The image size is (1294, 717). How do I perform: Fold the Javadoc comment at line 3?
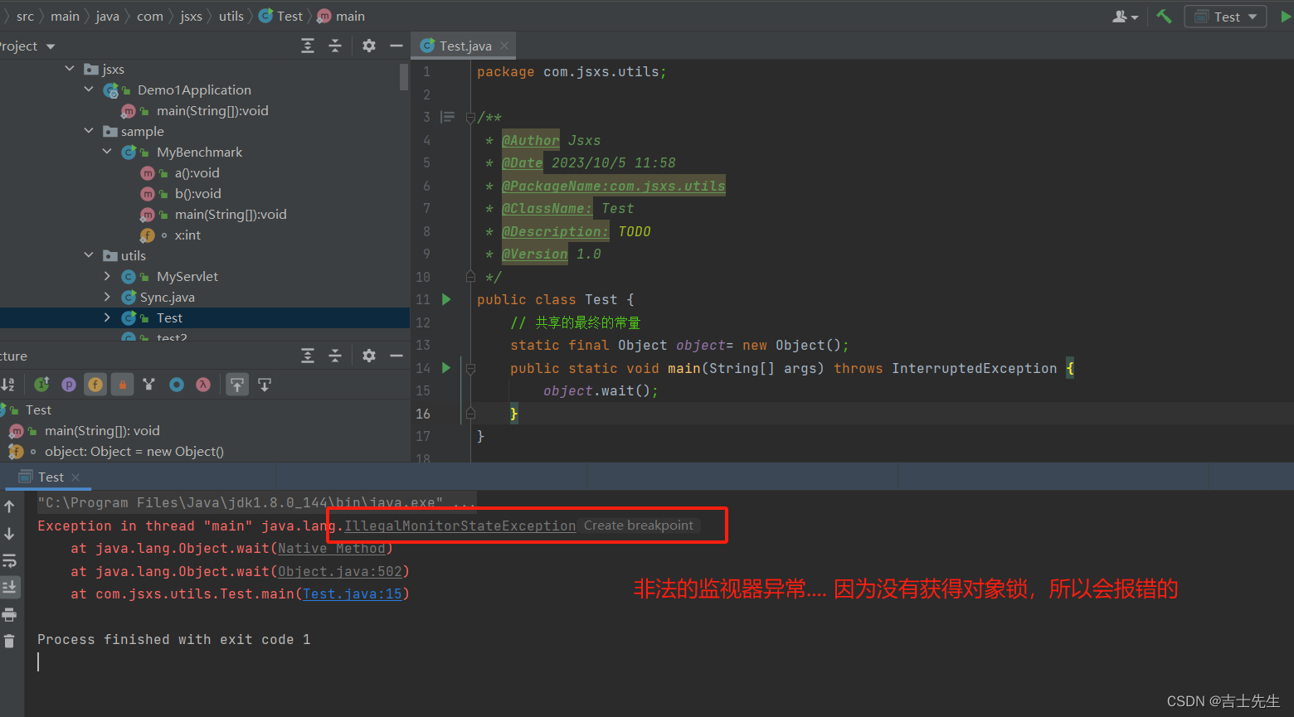pyautogui.click(x=470, y=118)
